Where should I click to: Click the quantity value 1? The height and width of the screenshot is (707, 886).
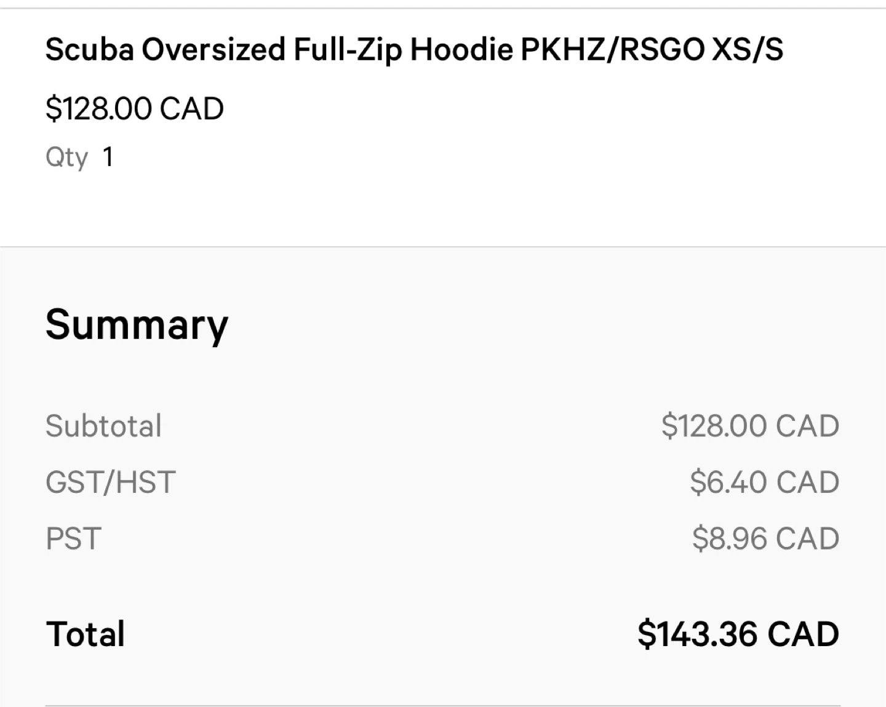click(x=108, y=157)
